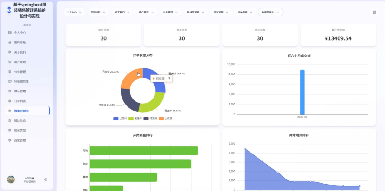
Task: Switch to the 密码修改 tab
Action: pos(96,12)
